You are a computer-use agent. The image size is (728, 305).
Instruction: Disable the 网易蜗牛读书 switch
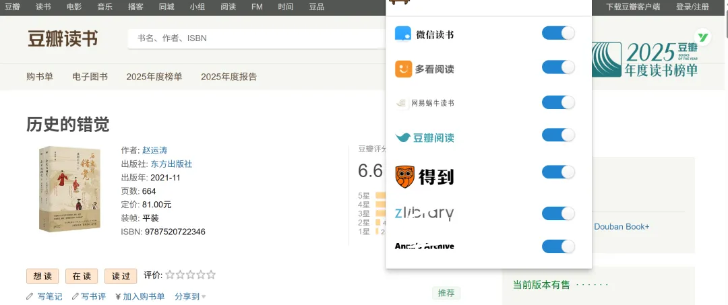pos(558,102)
